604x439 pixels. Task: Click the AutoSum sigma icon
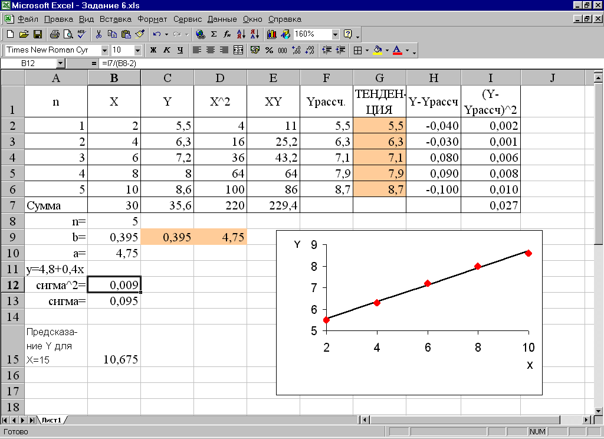pyautogui.click(x=214, y=34)
